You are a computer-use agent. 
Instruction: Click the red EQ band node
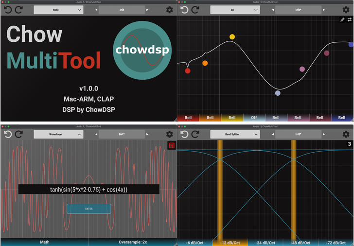pos(188,71)
